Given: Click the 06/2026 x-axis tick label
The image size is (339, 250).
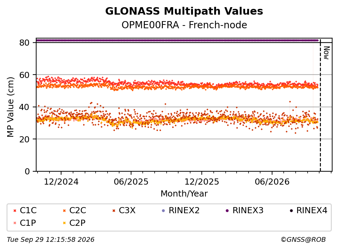Looking at the screenshot, I should (272, 182).
